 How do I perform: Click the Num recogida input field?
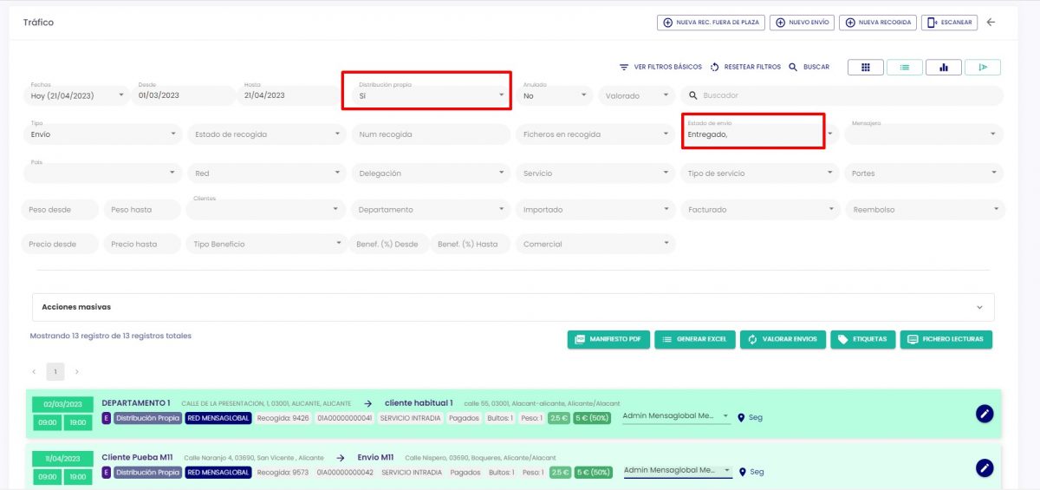coord(431,134)
